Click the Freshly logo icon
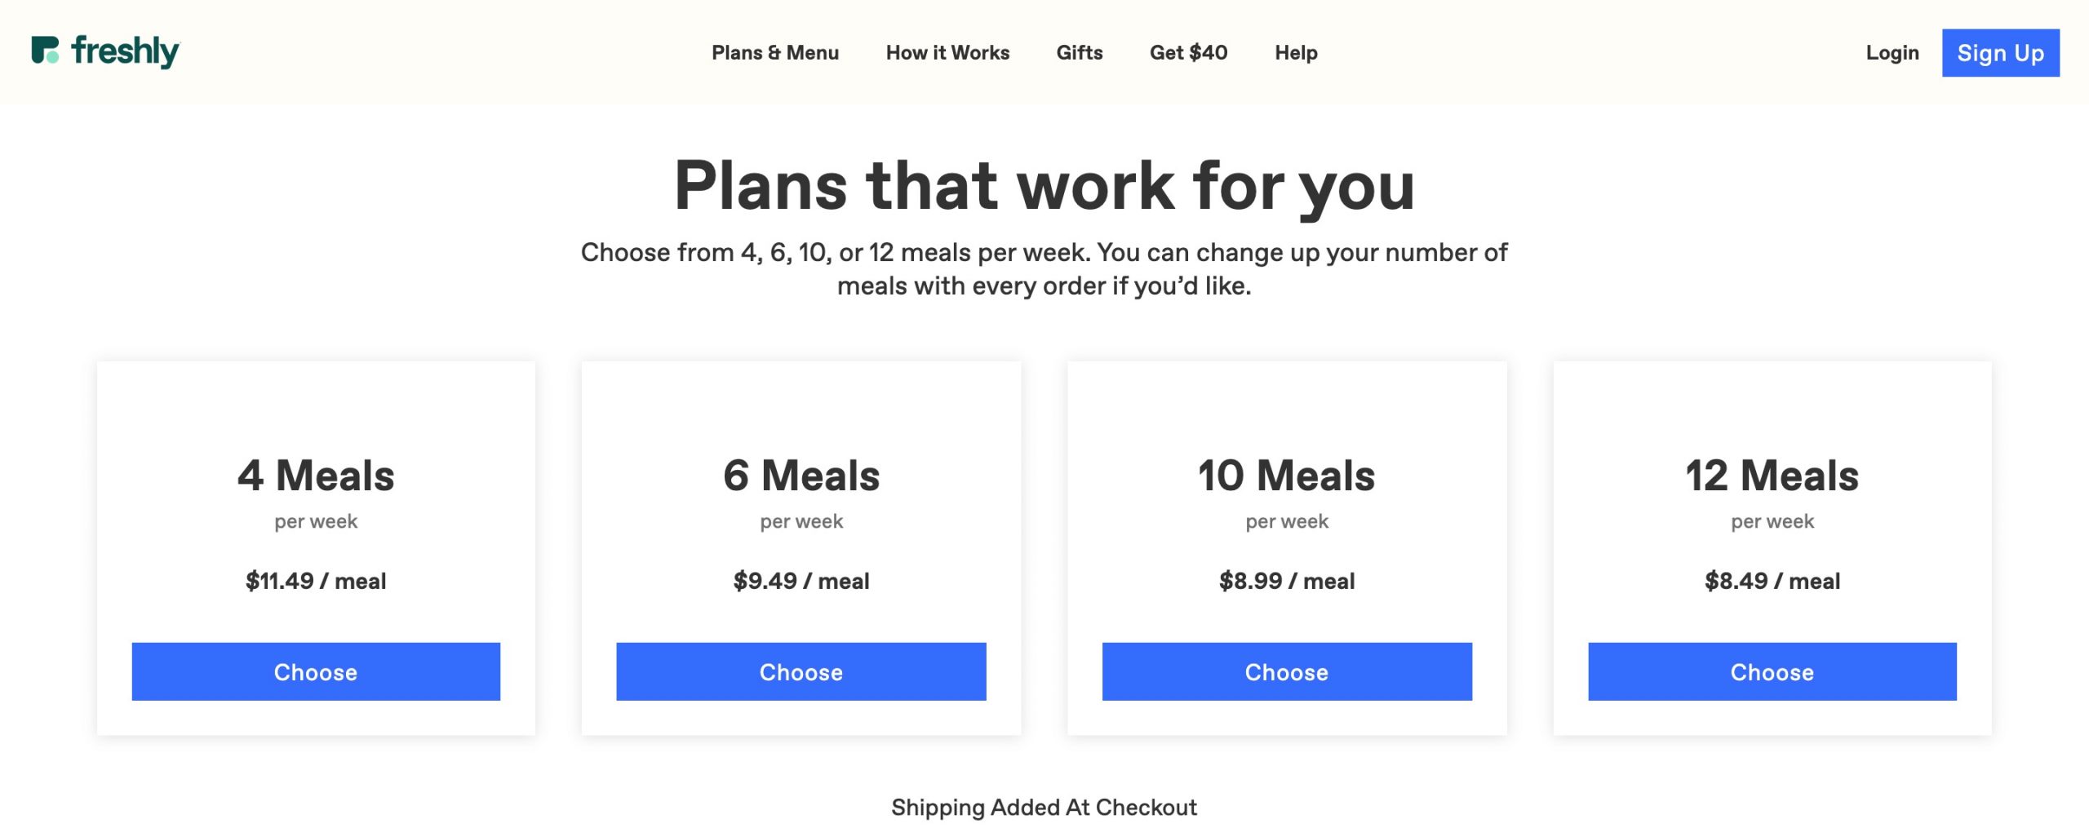This screenshot has height=837, width=2089. (45, 50)
